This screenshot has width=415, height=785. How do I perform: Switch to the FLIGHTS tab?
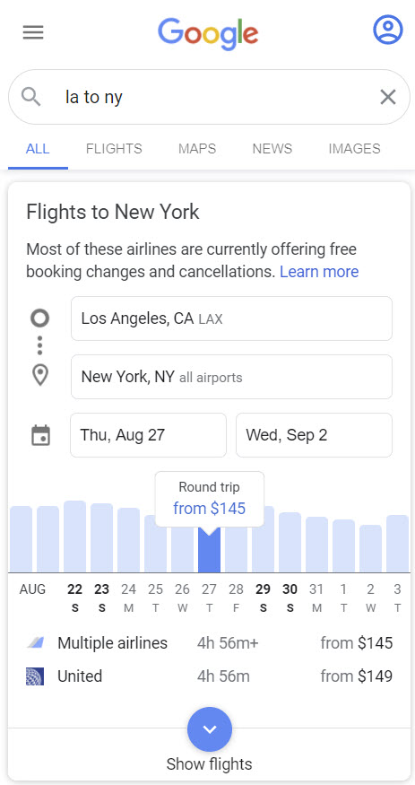[x=114, y=149]
